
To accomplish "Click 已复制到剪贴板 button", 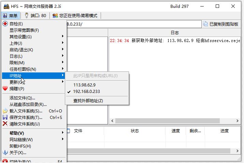I will coord(221,24).
